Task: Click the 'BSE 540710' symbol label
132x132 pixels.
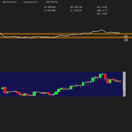Action: [52, 2]
